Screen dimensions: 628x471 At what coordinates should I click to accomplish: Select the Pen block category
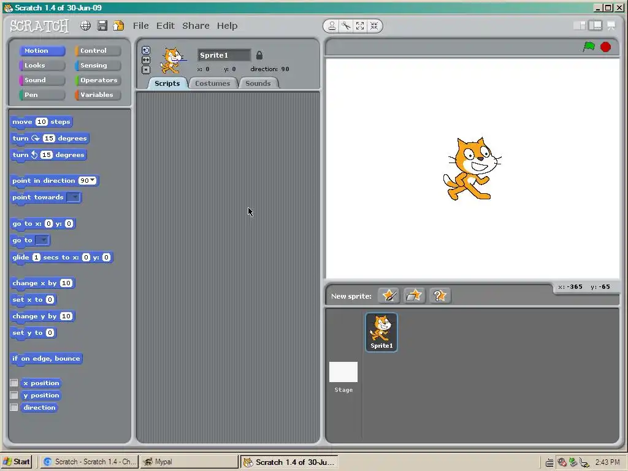click(x=42, y=95)
